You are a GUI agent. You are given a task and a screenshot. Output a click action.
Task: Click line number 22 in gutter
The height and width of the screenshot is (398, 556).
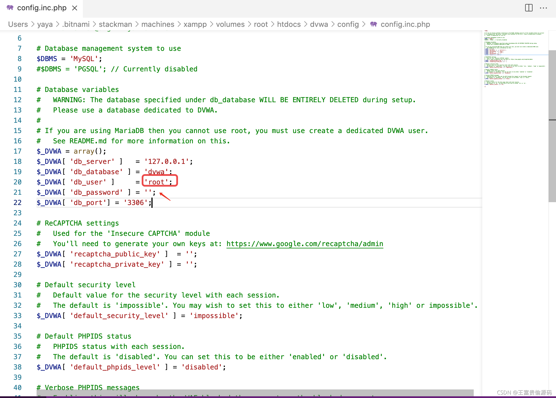pos(17,203)
